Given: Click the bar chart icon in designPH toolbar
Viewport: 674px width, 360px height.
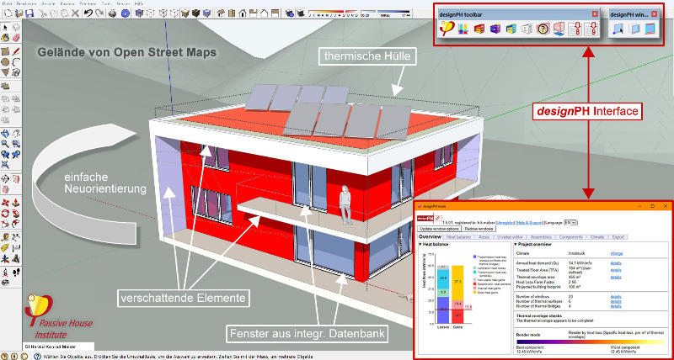Looking at the screenshot, I should 463,29.
